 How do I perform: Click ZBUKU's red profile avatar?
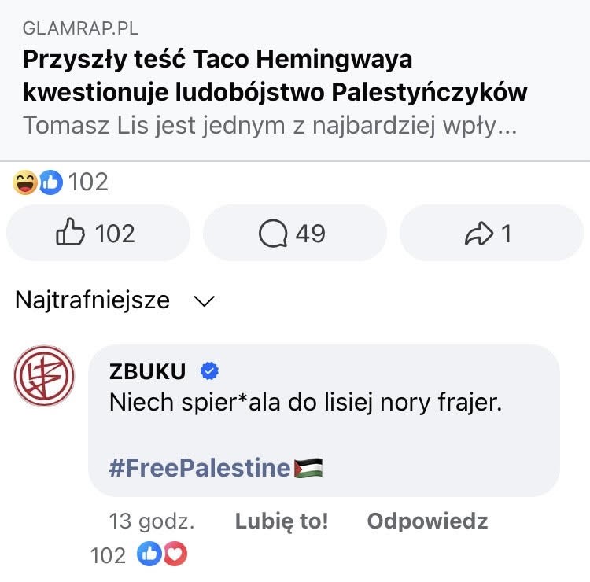(44, 376)
